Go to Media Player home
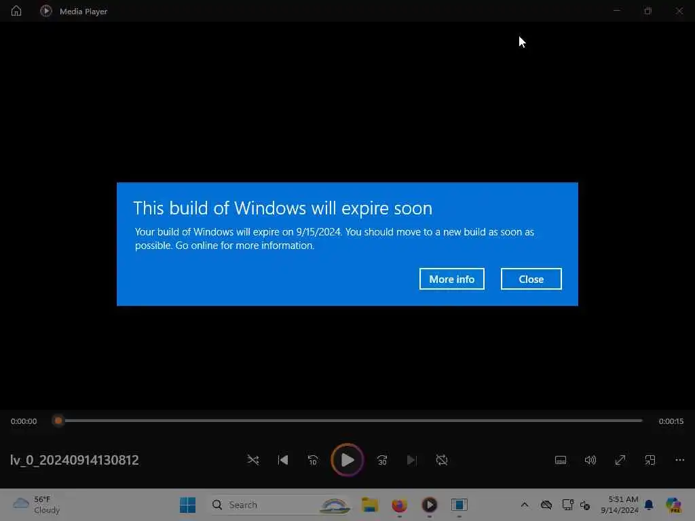695x521 pixels. [x=16, y=11]
